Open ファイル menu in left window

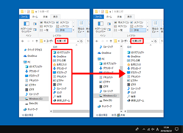pos(24,17)
